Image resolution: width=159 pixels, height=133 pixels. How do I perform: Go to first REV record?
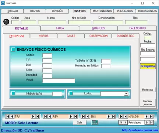pyautogui.click(x=45, y=116)
